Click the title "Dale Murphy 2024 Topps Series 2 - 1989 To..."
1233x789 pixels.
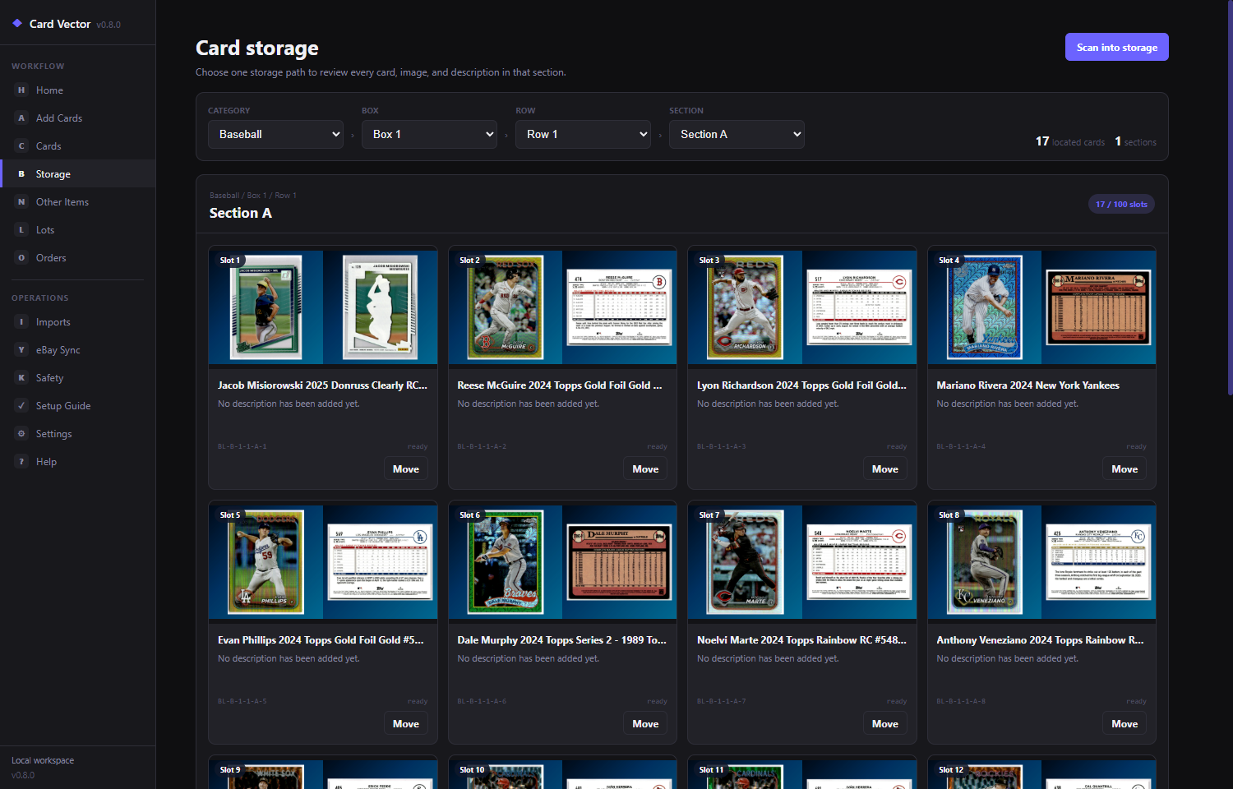coord(561,640)
